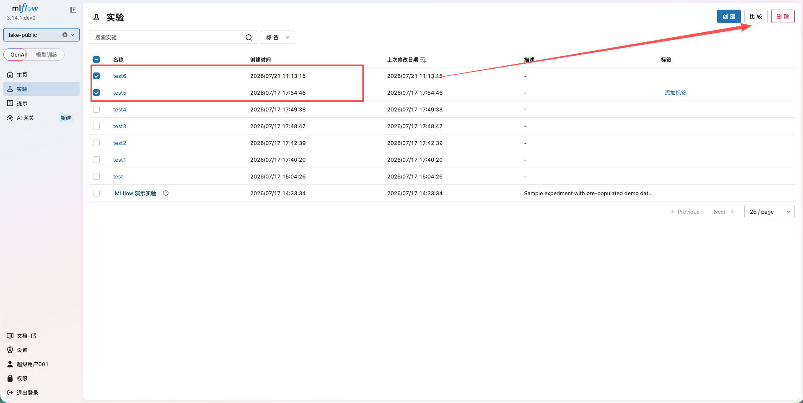Collapse the sidebar with the panel icon
The image size is (803, 403).
(73, 10)
